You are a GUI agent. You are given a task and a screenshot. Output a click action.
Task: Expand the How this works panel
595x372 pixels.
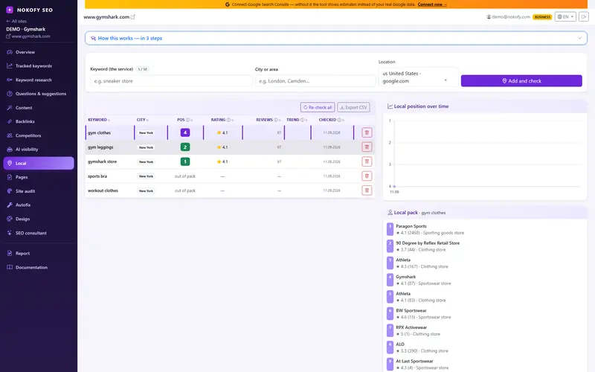(x=336, y=38)
